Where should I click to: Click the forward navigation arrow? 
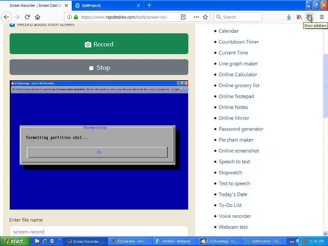click(17, 17)
